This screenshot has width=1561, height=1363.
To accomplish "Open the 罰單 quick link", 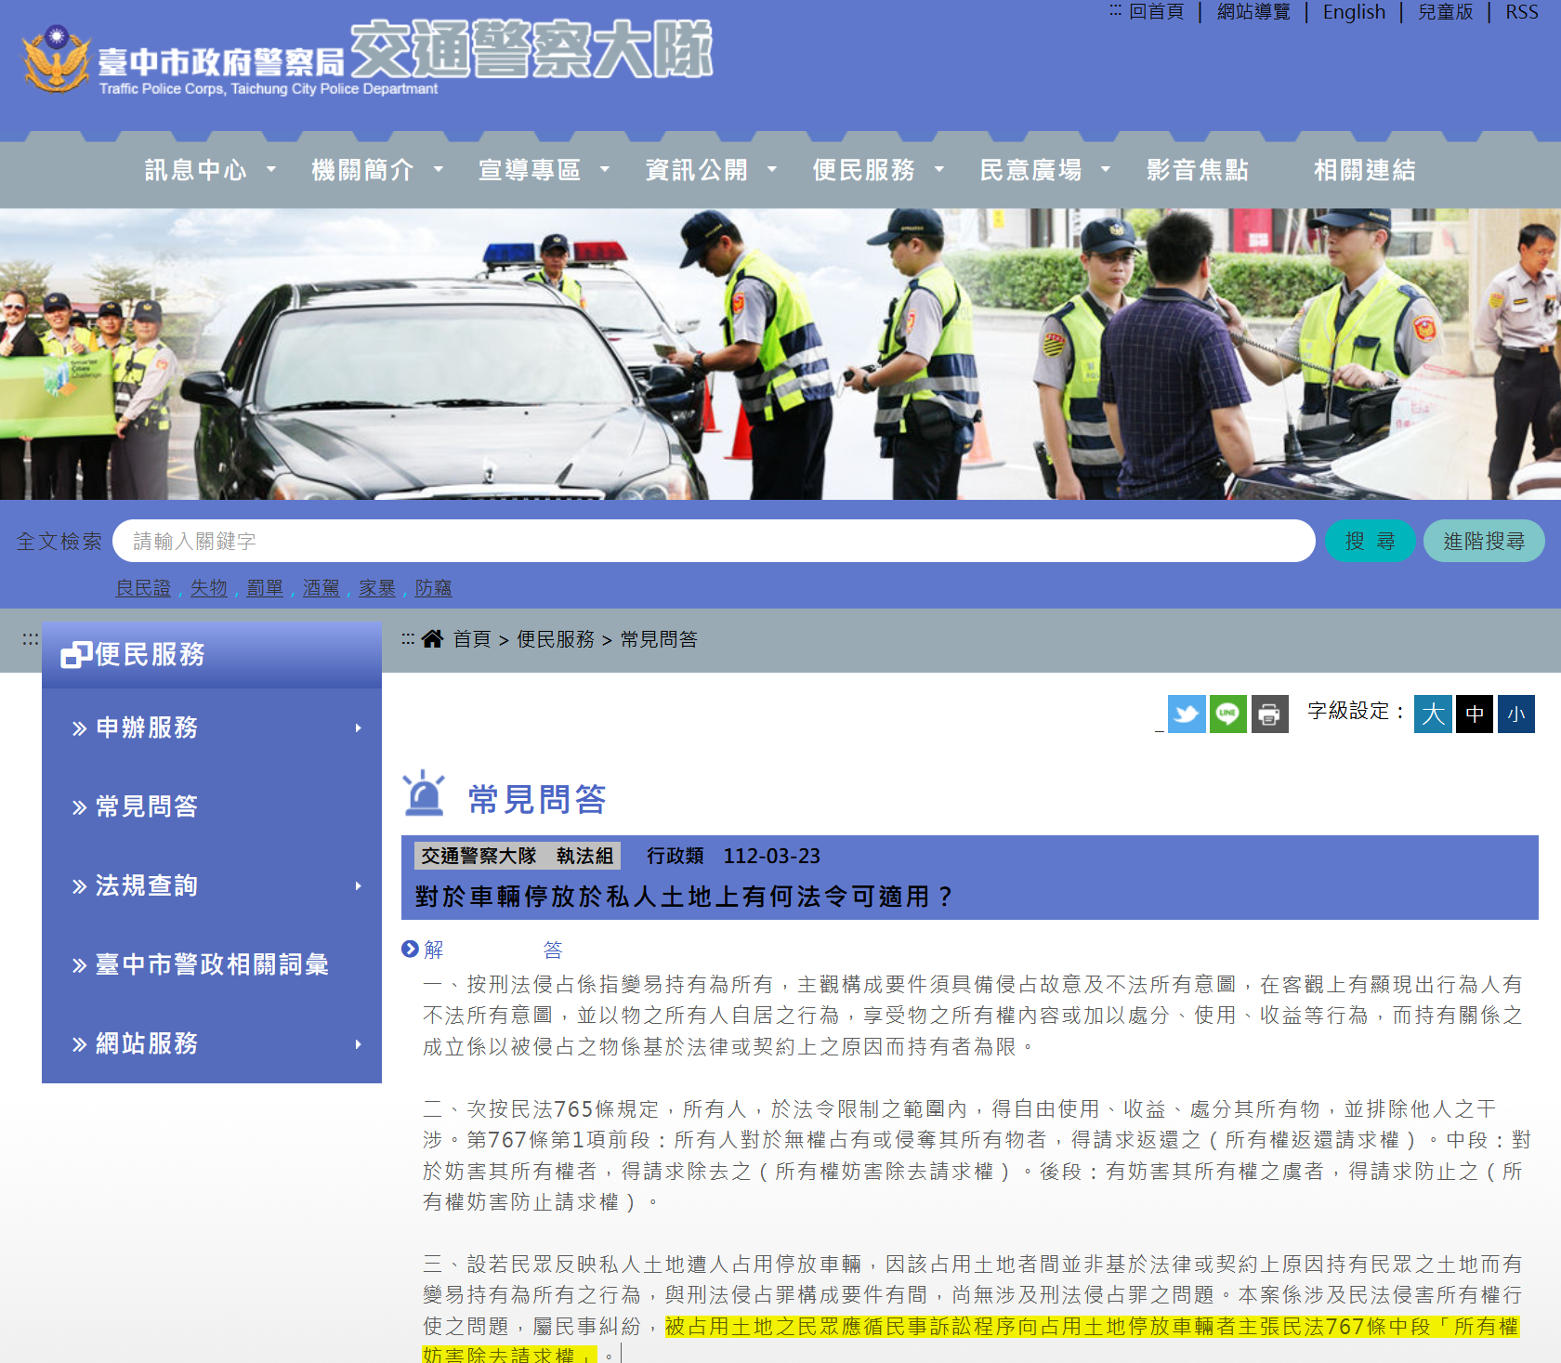I will point(265,588).
